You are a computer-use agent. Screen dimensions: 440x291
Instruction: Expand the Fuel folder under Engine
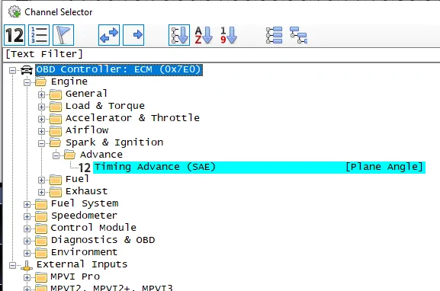[x=41, y=180]
